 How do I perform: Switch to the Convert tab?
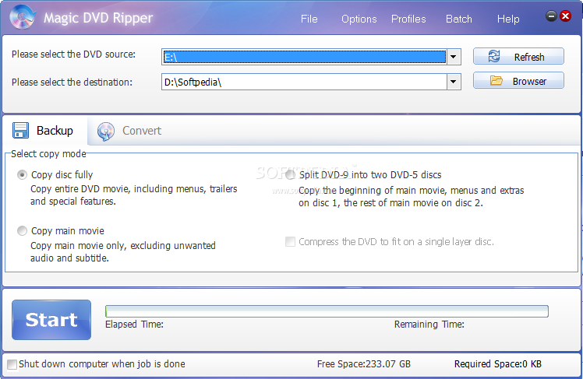tap(129, 131)
